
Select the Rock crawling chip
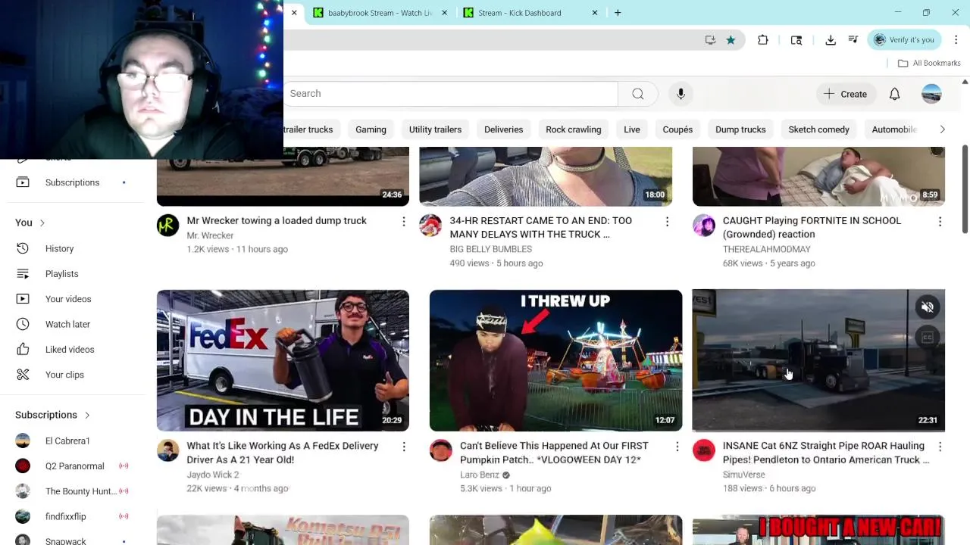[x=574, y=129]
